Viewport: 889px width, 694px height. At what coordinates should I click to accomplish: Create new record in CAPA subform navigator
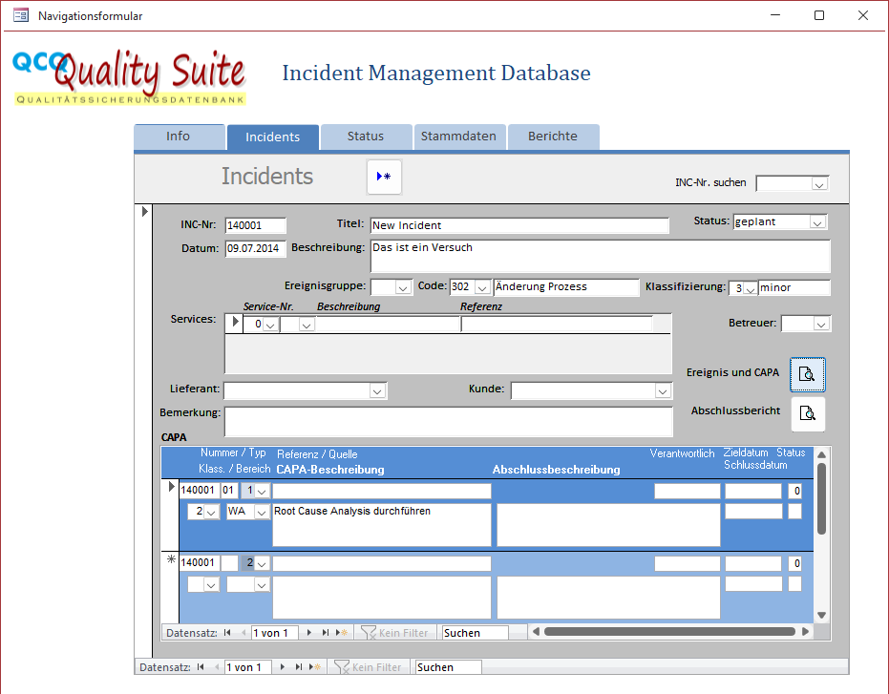coord(341,633)
